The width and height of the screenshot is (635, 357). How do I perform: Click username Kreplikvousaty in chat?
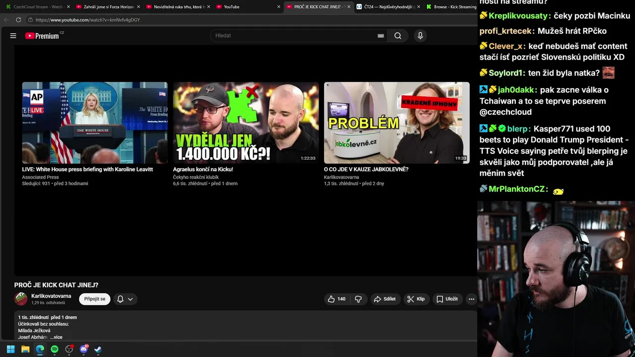(x=518, y=16)
